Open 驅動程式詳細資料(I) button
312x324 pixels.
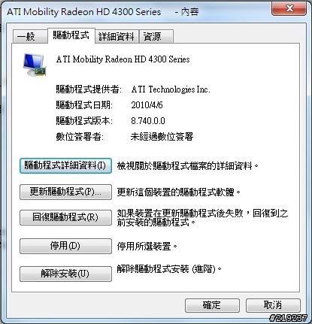tap(65, 165)
